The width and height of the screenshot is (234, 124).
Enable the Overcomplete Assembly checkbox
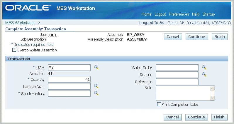14,50
